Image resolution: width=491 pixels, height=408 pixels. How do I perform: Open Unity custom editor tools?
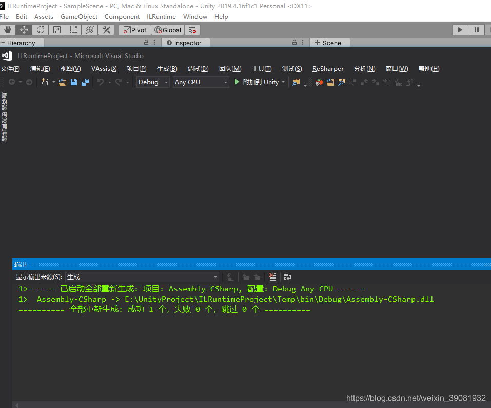[107, 30]
